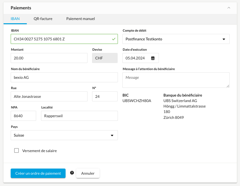
Task: Focus the IBAN input field
Action: click(64, 39)
